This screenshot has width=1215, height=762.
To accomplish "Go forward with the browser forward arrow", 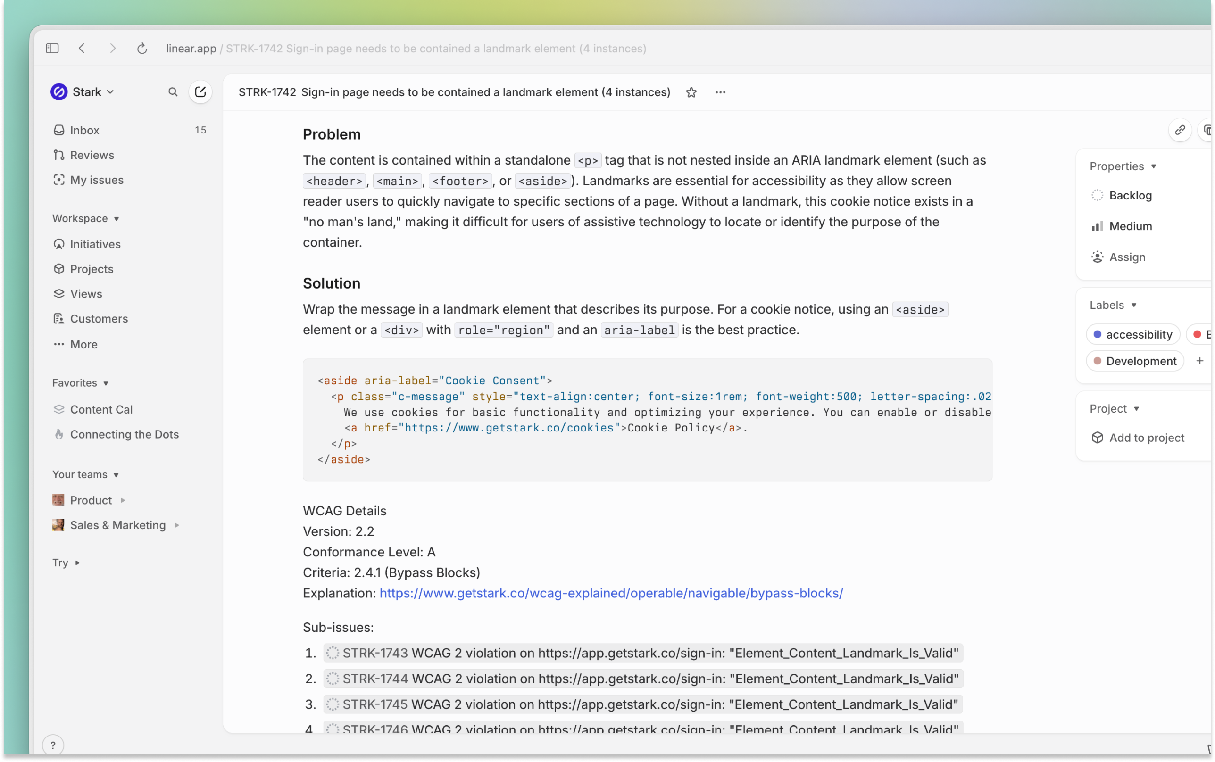I will 112,49.
